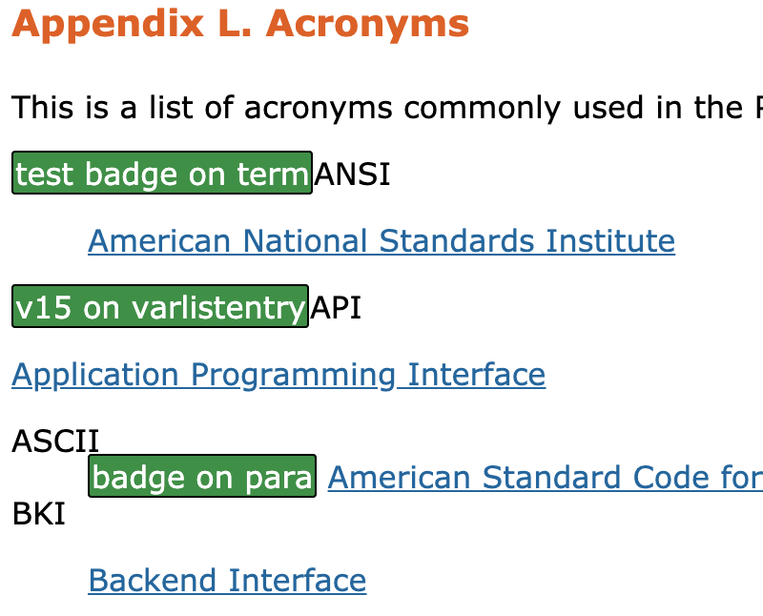Click the word "Acronyms" in the orange heading

tap(367, 25)
